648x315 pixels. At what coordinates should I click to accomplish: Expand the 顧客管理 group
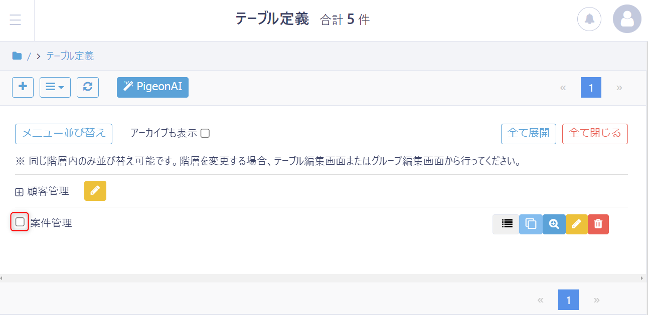pyautogui.click(x=20, y=192)
